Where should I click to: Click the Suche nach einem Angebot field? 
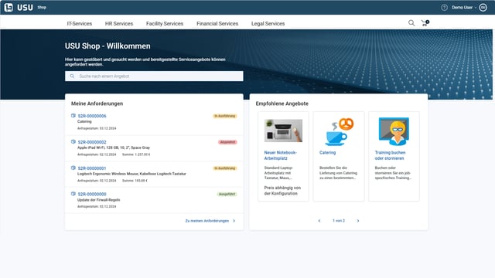154,76
